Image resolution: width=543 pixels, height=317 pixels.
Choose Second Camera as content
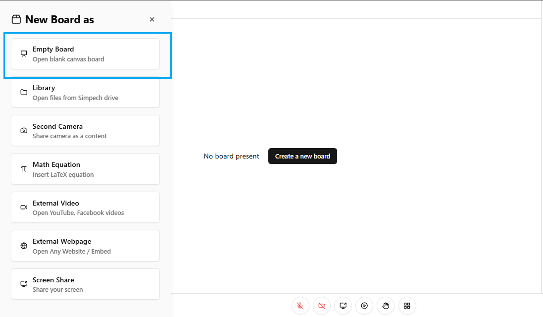coord(85,131)
